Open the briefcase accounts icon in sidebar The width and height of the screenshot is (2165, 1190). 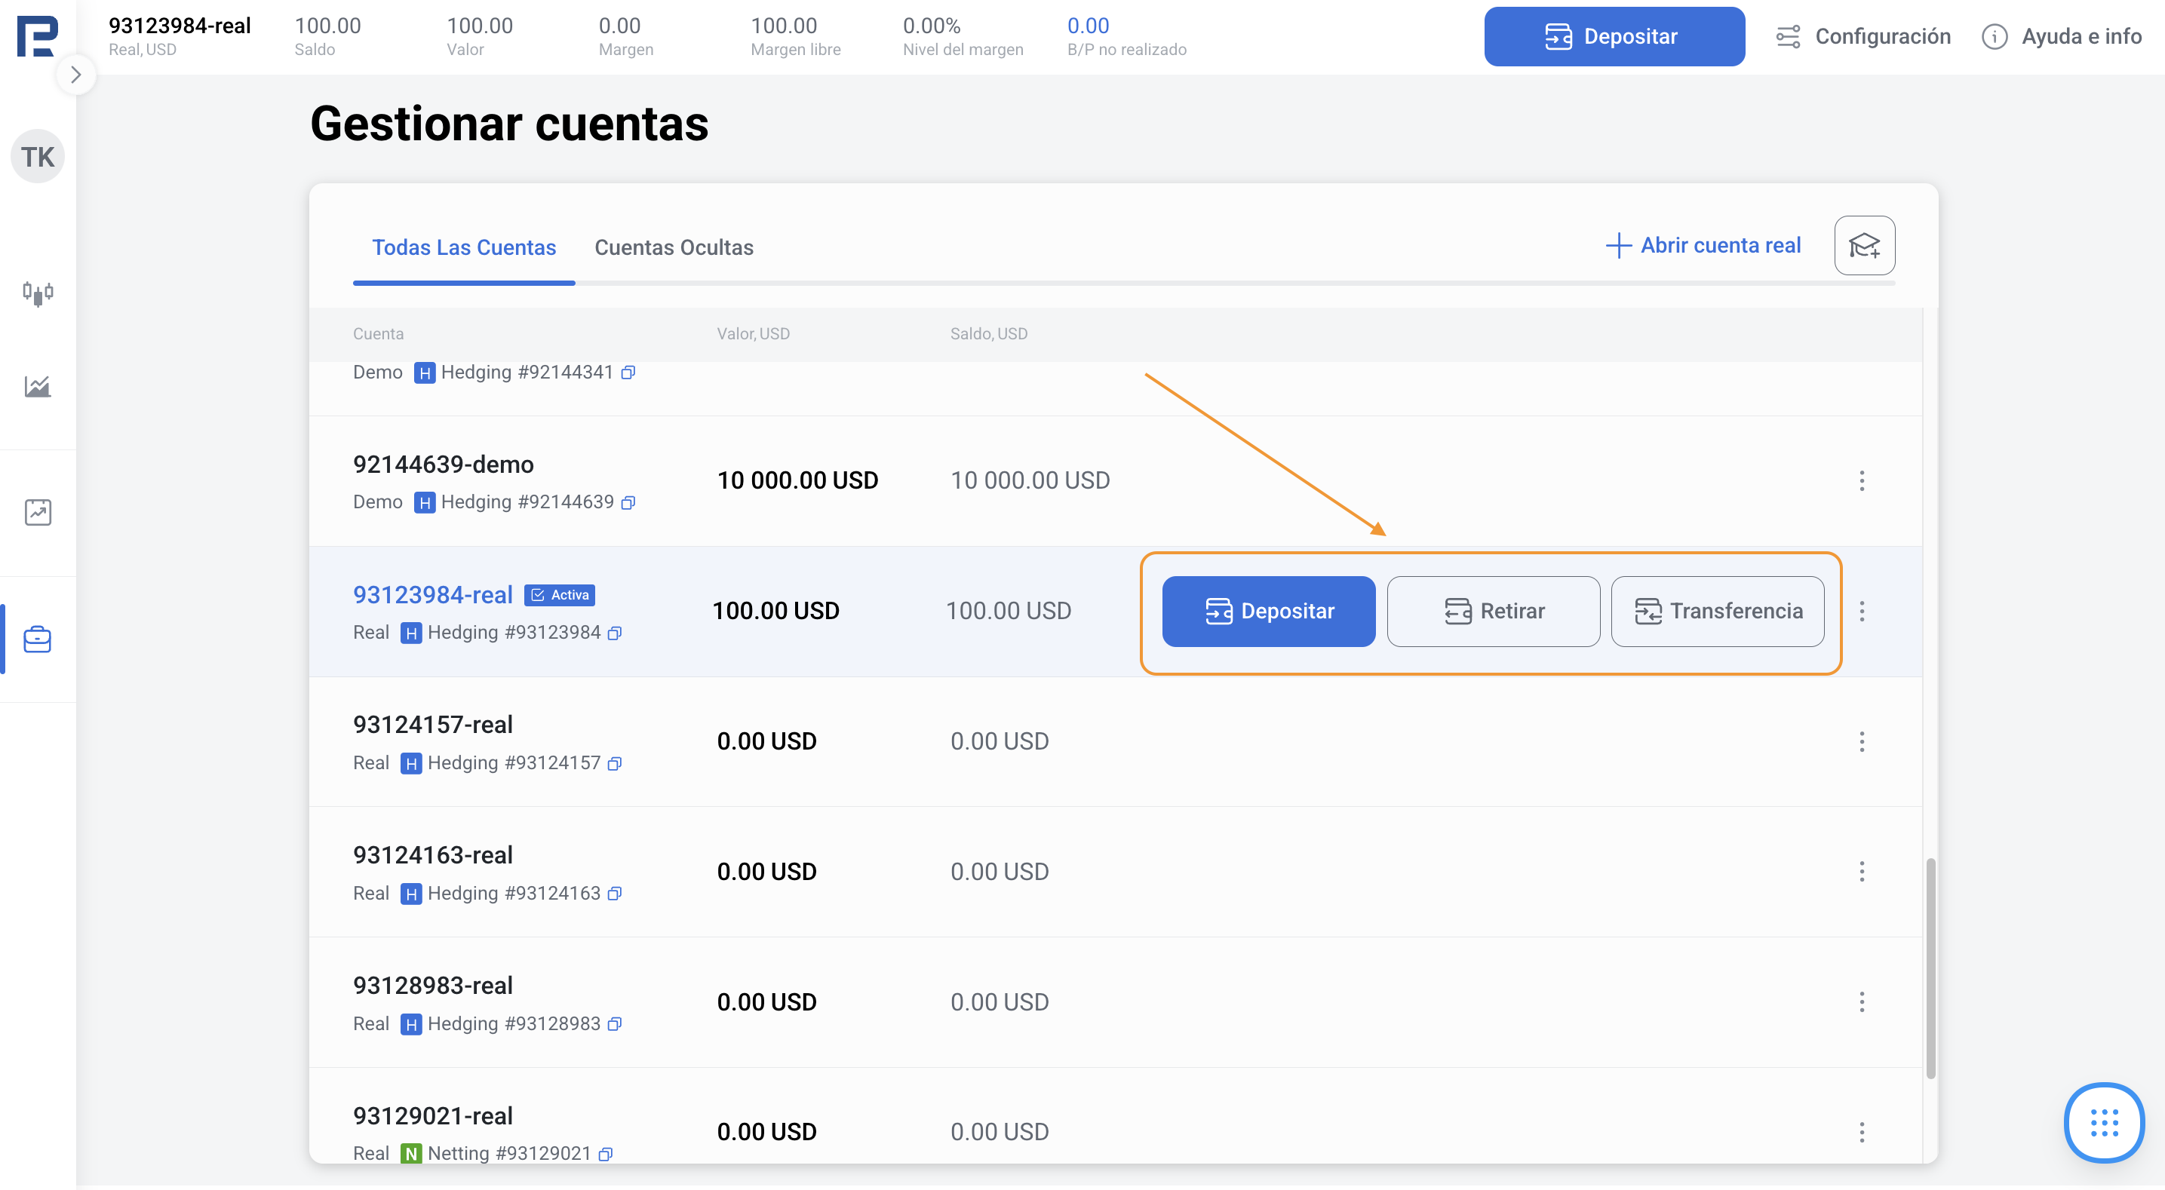[x=37, y=639]
